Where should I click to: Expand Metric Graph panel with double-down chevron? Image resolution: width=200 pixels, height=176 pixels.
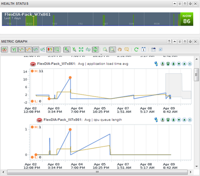click(180, 41)
